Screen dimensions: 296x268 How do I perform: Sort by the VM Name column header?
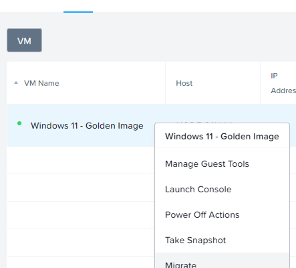coord(41,83)
